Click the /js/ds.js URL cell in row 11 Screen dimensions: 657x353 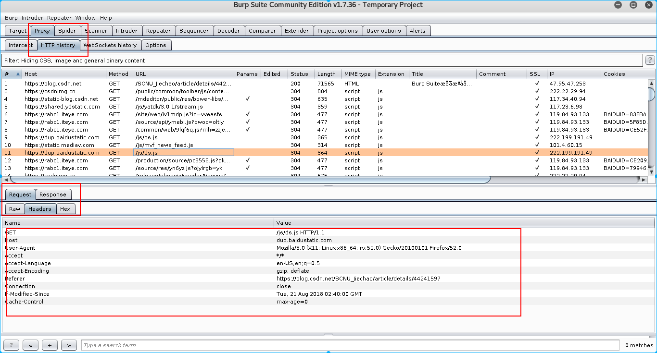tap(184, 153)
